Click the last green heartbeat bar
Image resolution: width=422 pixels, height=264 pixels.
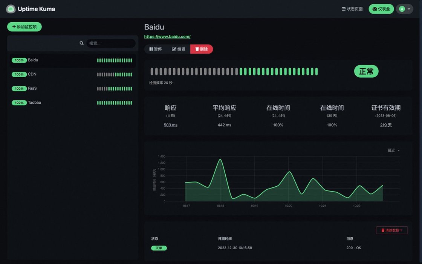[x=316, y=72]
